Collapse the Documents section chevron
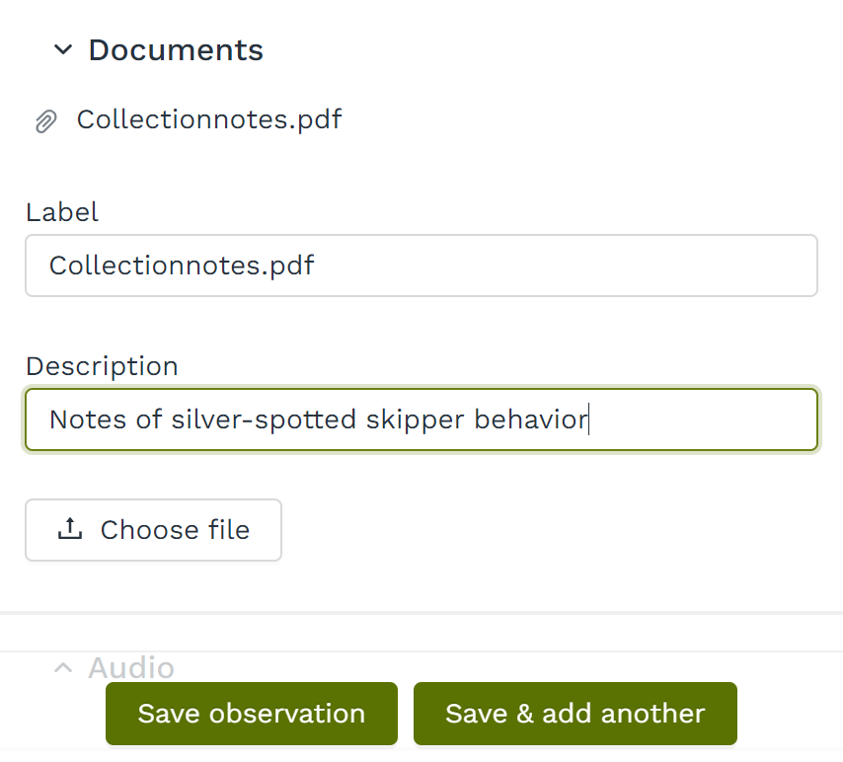843x762 pixels. 63,49
